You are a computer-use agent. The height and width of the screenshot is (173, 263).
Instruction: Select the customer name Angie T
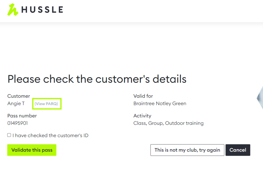pos(16,104)
